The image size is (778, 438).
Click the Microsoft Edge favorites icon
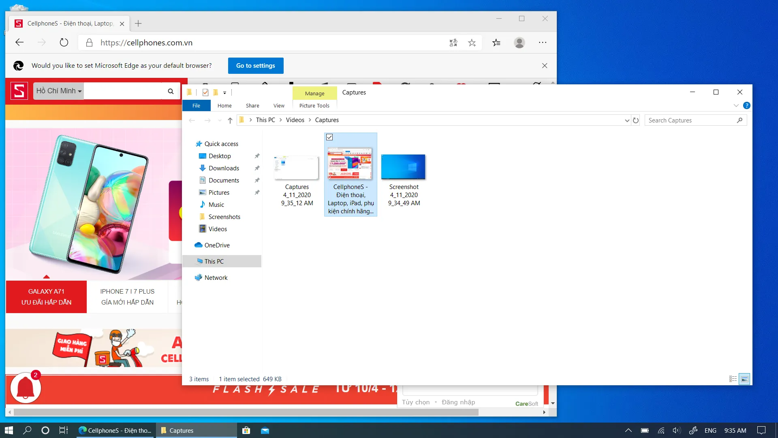click(496, 42)
